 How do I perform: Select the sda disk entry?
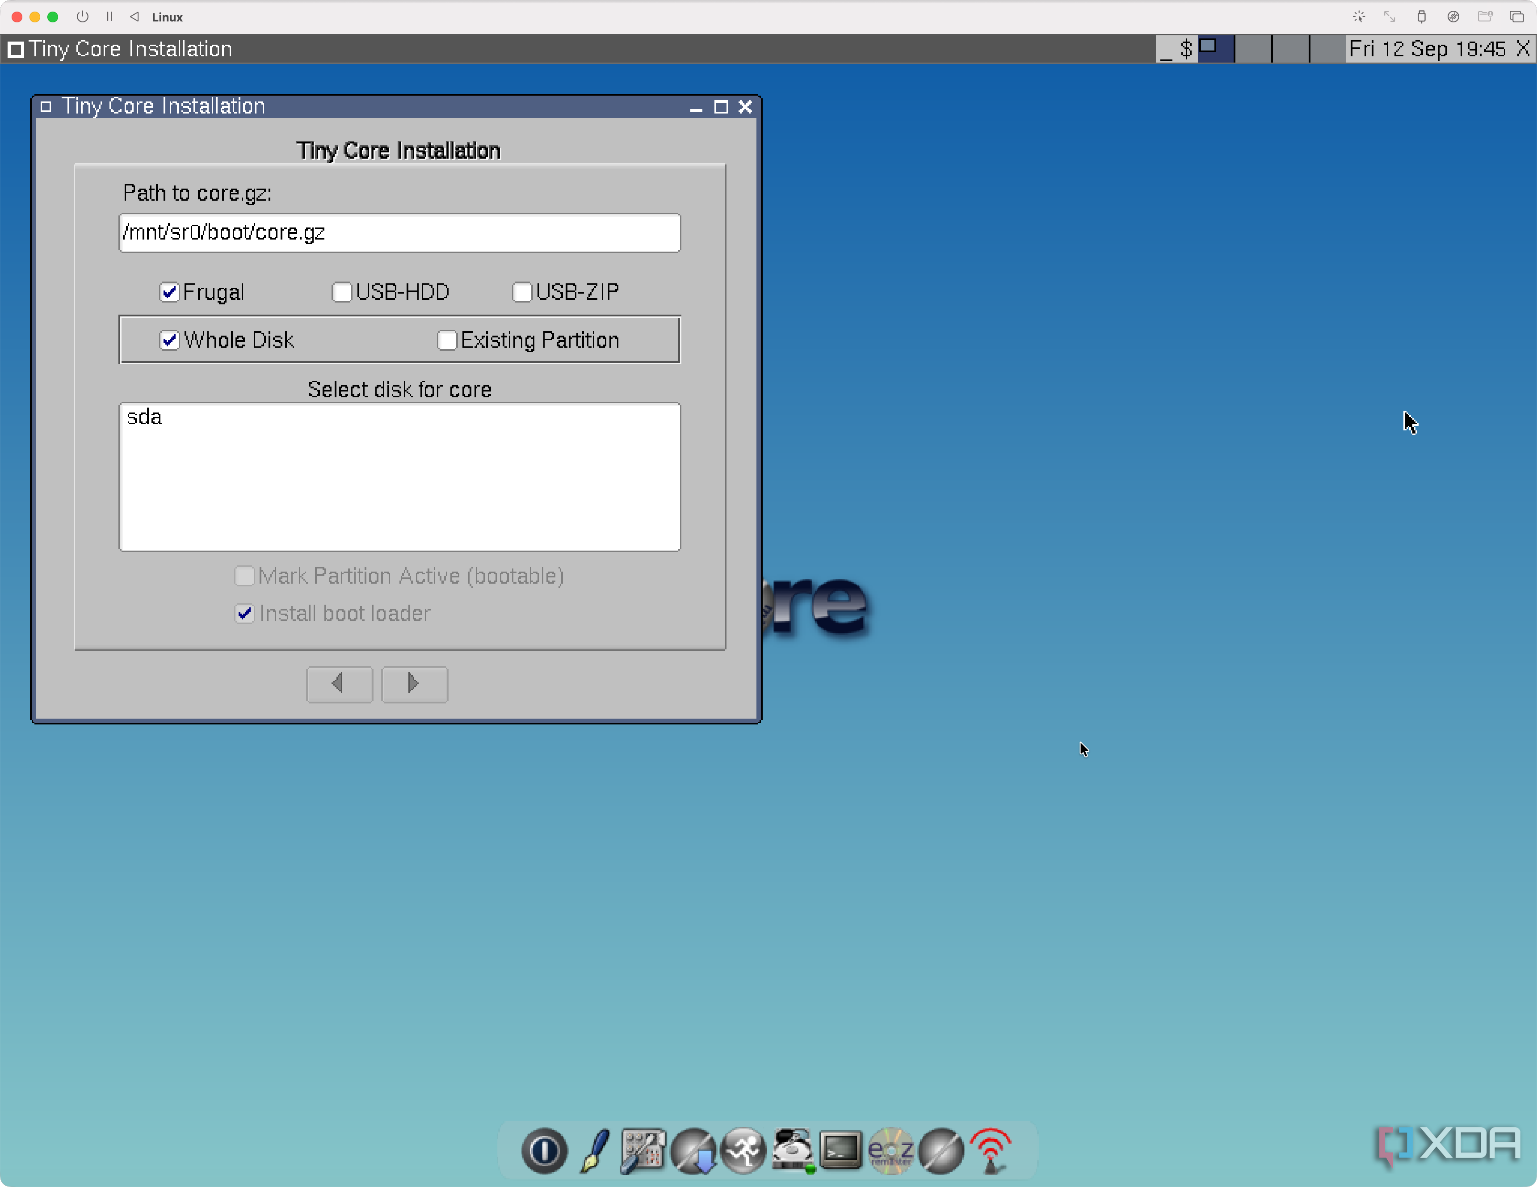(x=400, y=417)
